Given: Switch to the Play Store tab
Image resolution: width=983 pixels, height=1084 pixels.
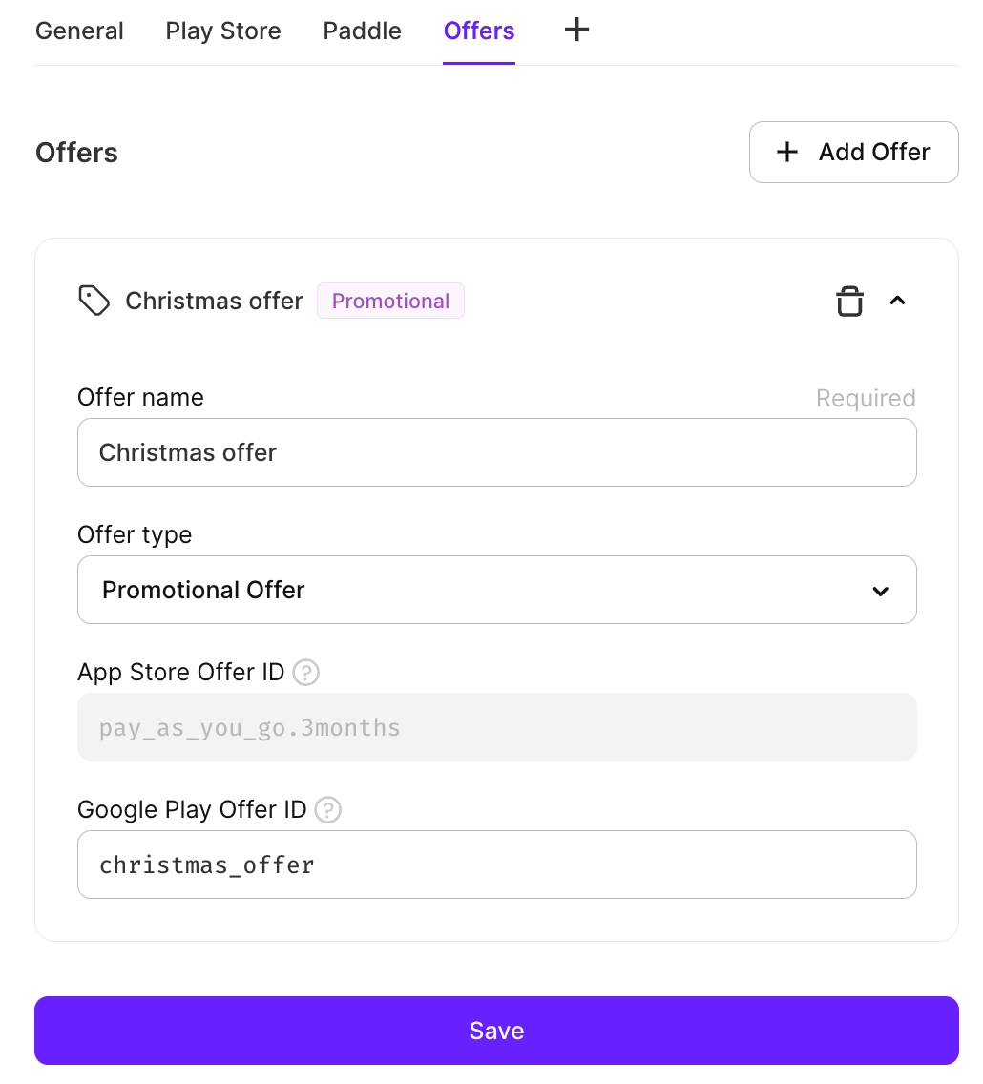Looking at the screenshot, I should pyautogui.click(x=222, y=31).
